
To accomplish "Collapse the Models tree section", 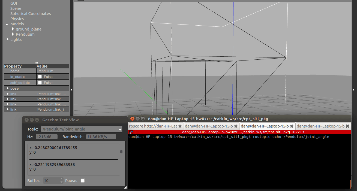I will (x=7, y=24).
